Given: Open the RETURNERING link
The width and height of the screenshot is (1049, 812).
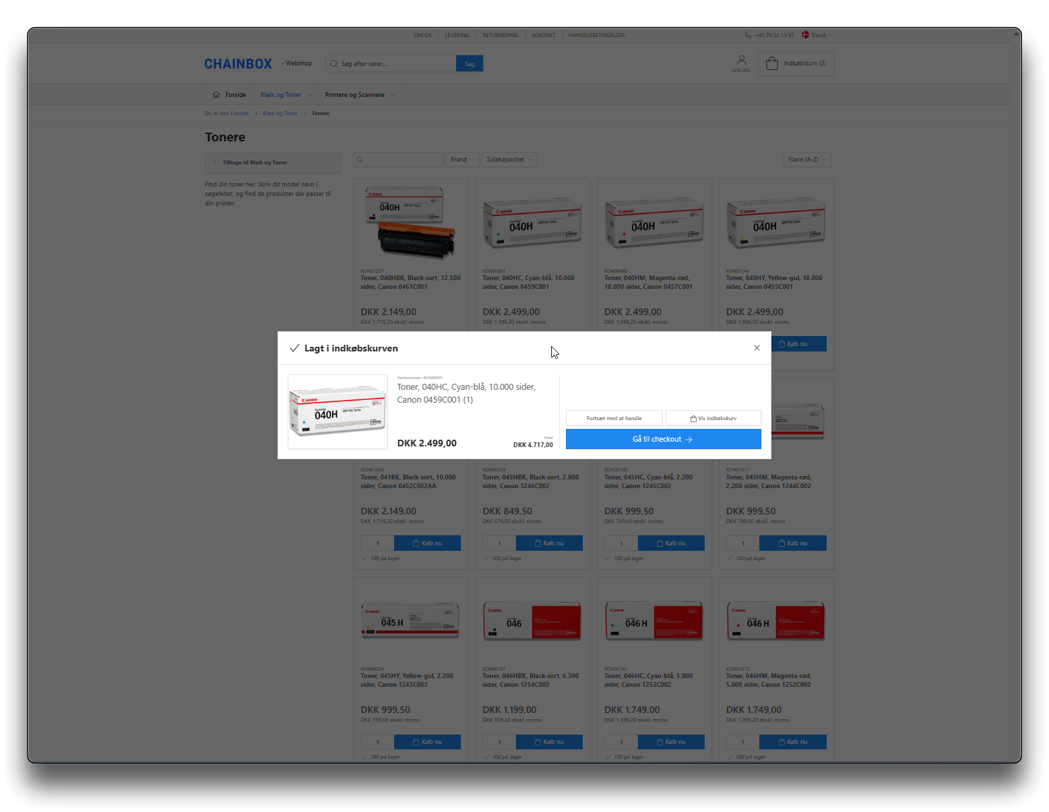Looking at the screenshot, I should coord(501,35).
